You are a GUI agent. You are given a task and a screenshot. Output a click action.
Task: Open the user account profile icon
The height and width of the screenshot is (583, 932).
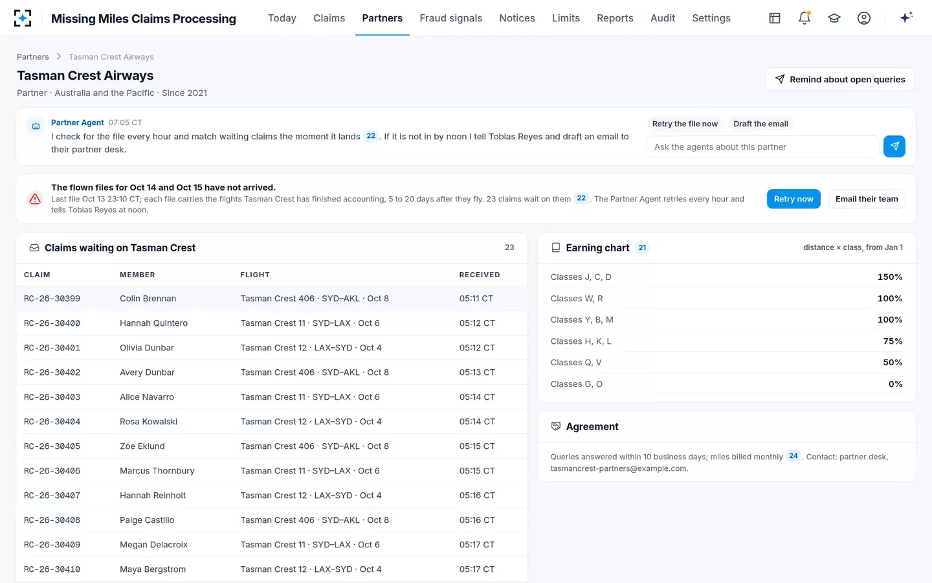click(x=864, y=18)
